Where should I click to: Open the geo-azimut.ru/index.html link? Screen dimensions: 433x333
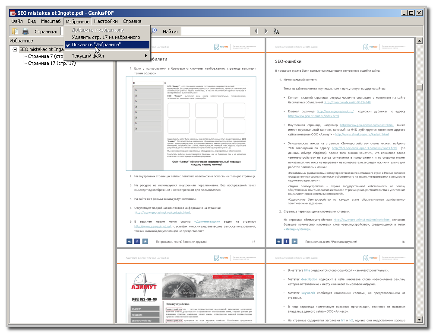pos(313,116)
